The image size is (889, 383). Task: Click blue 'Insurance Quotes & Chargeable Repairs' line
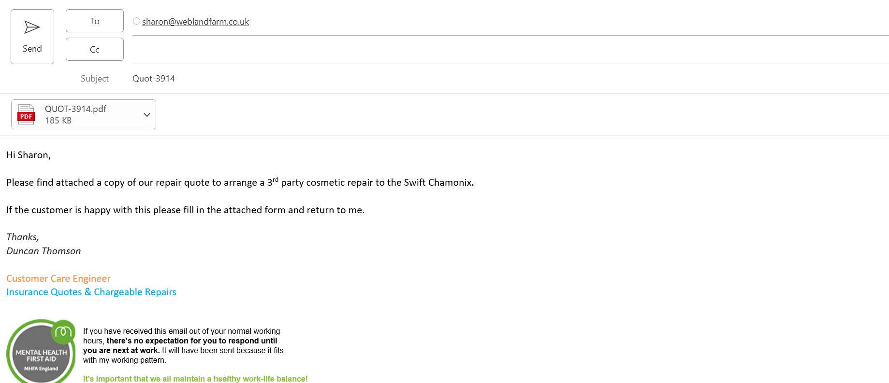(91, 292)
